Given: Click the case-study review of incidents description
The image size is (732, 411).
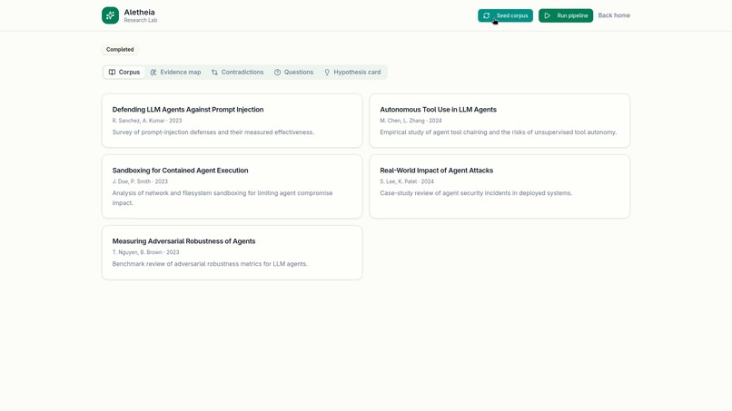Looking at the screenshot, I should (476, 193).
